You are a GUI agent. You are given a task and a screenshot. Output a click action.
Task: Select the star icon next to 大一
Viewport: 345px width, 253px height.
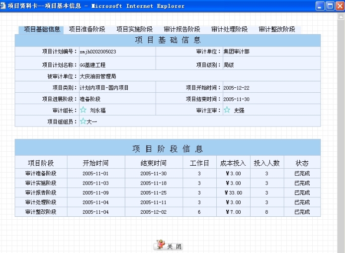pyautogui.click(x=83, y=121)
